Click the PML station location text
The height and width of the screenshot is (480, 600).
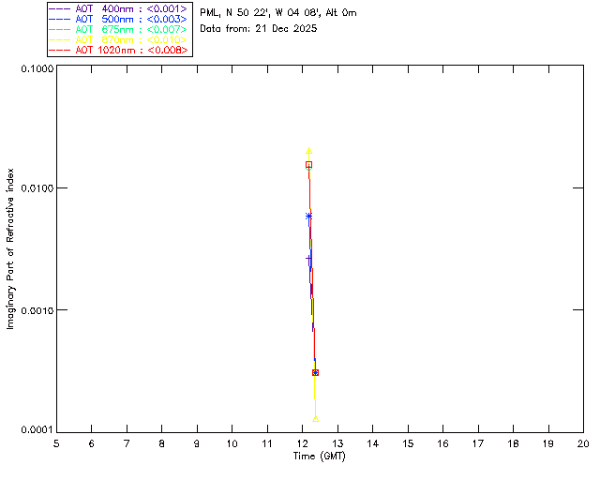coord(278,13)
